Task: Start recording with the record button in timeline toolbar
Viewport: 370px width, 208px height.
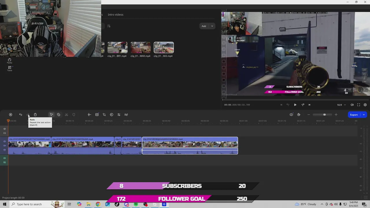Action: [11, 115]
